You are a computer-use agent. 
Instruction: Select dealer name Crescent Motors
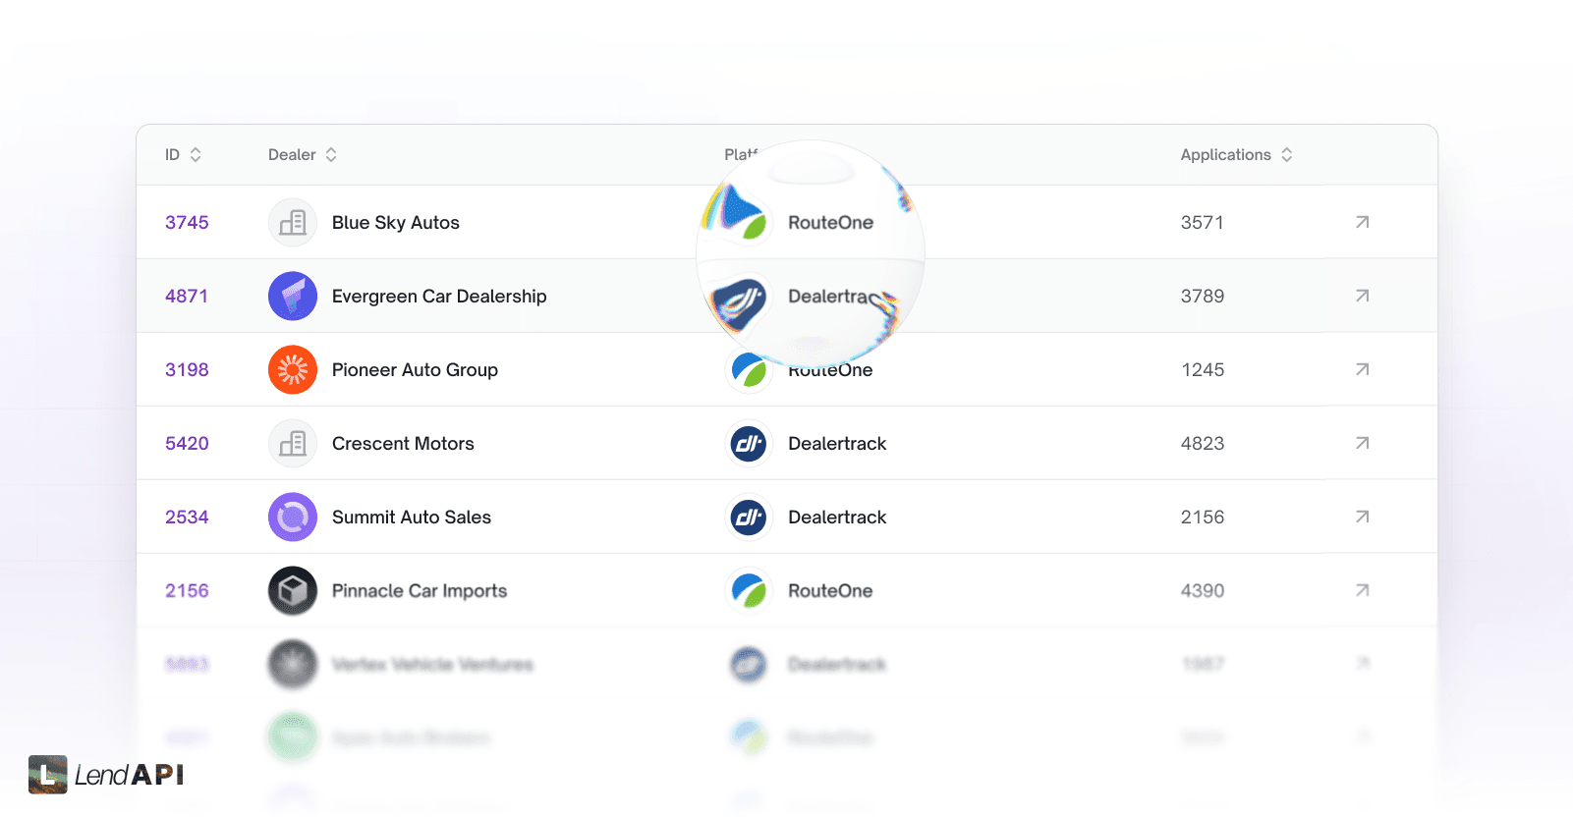pos(403,444)
